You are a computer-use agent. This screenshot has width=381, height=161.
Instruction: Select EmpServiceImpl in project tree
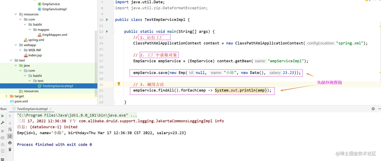tap(54, 9)
